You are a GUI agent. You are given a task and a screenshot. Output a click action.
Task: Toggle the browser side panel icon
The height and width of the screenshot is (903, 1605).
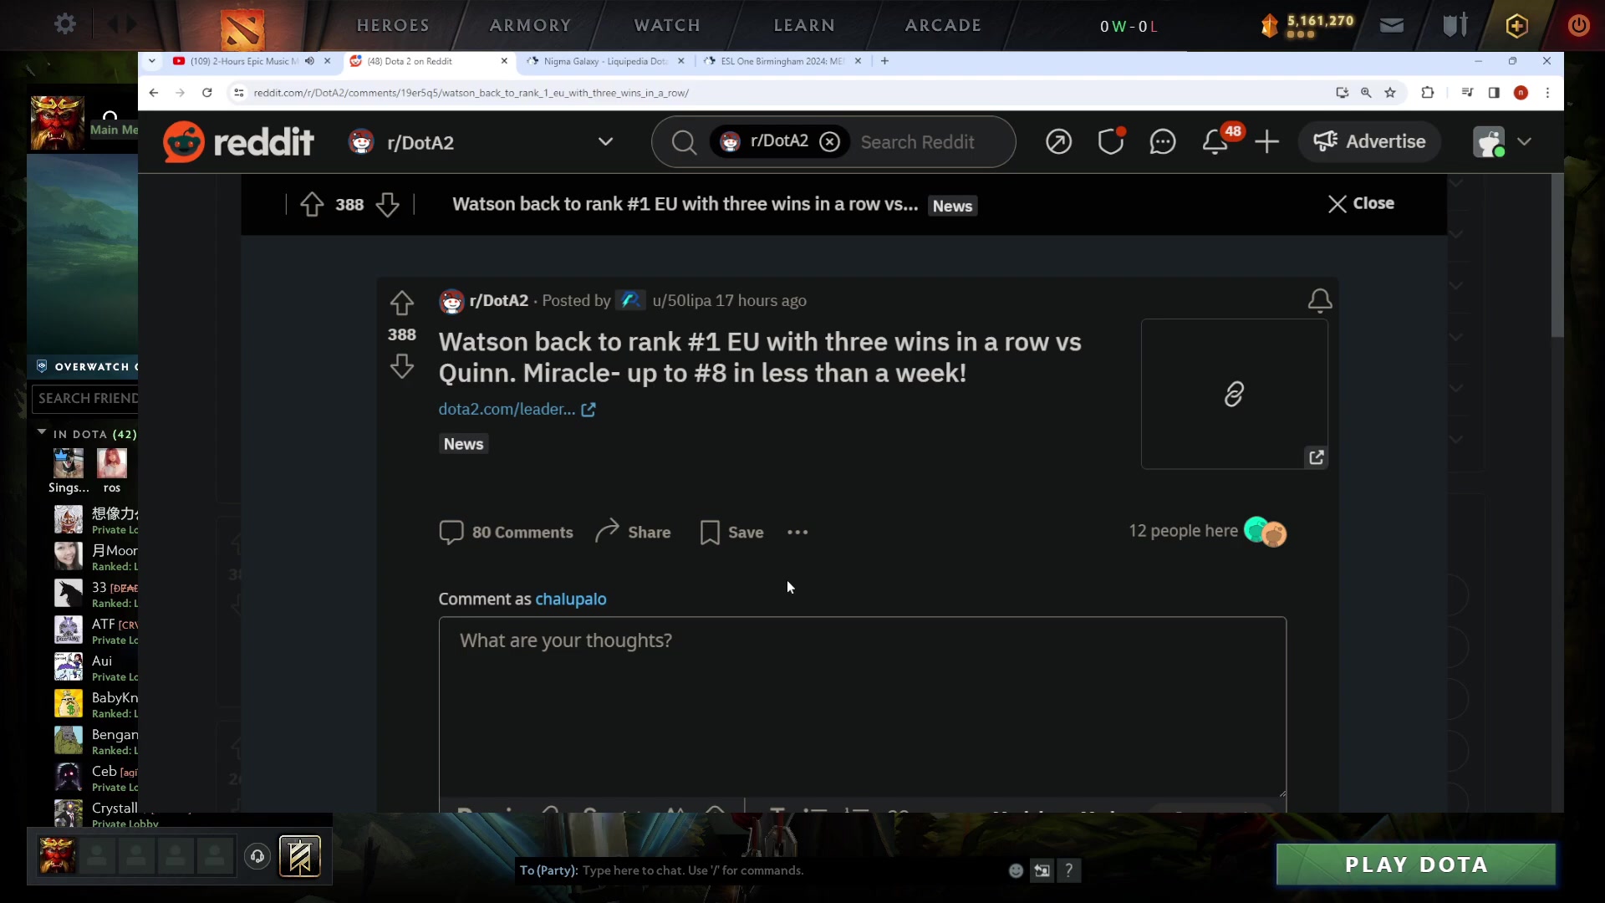coord(1494,93)
